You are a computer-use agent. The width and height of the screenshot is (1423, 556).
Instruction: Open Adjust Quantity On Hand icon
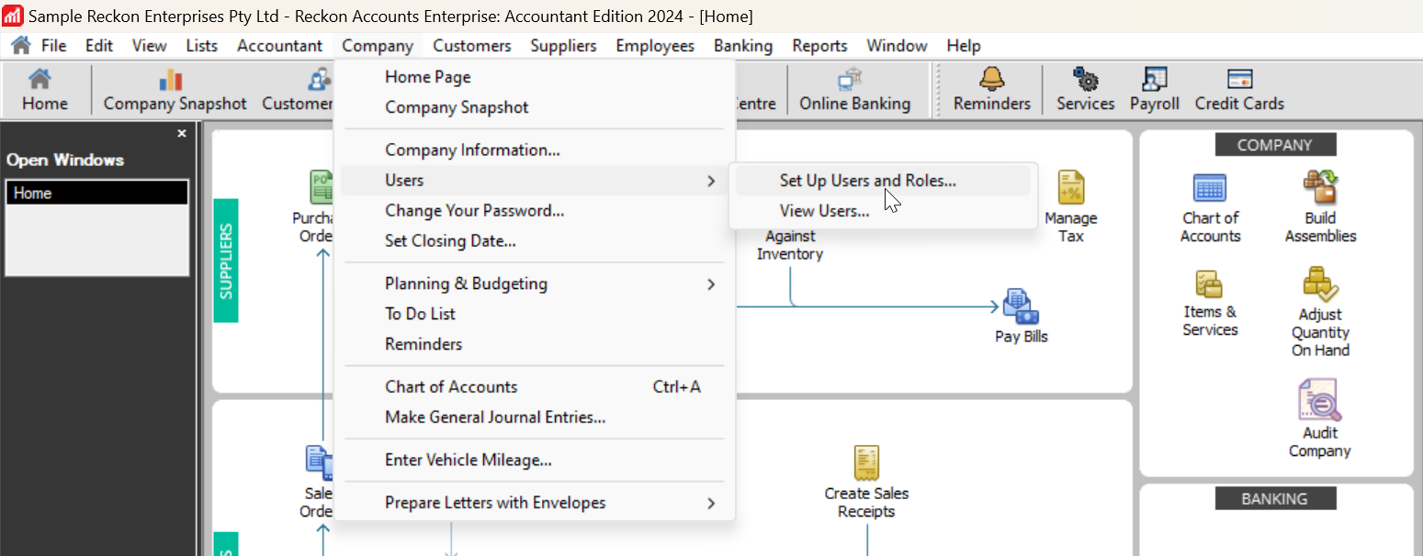pos(1320,312)
